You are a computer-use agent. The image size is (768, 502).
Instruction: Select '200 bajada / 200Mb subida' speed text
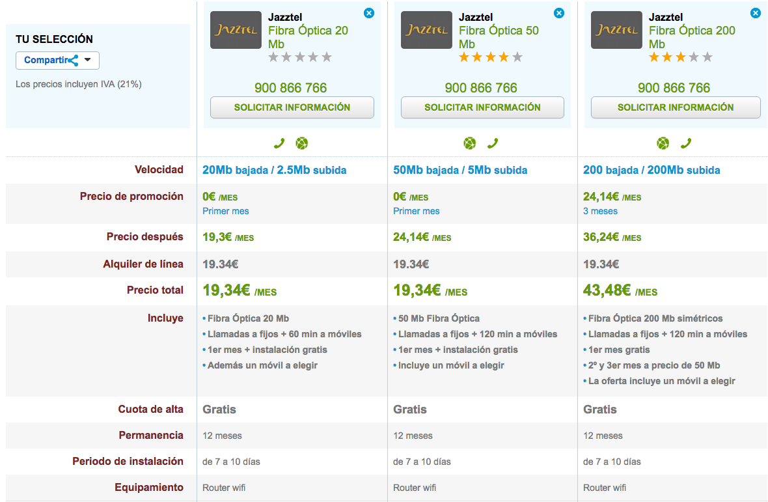point(651,170)
